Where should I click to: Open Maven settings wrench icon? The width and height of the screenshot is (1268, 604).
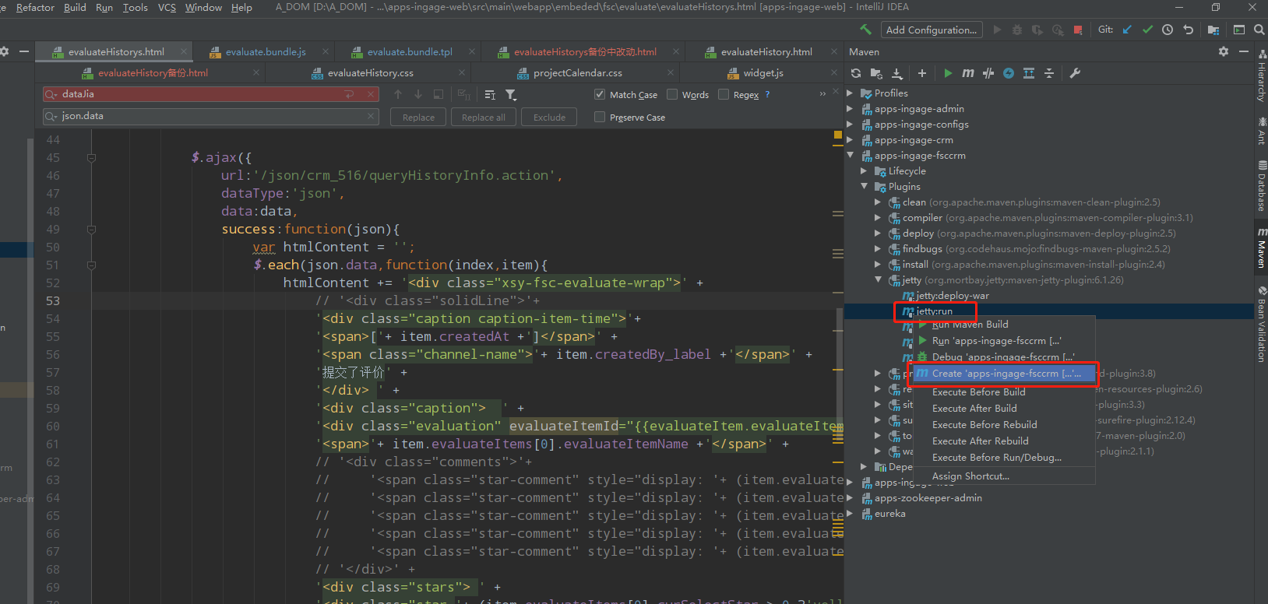pyautogui.click(x=1075, y=73)
